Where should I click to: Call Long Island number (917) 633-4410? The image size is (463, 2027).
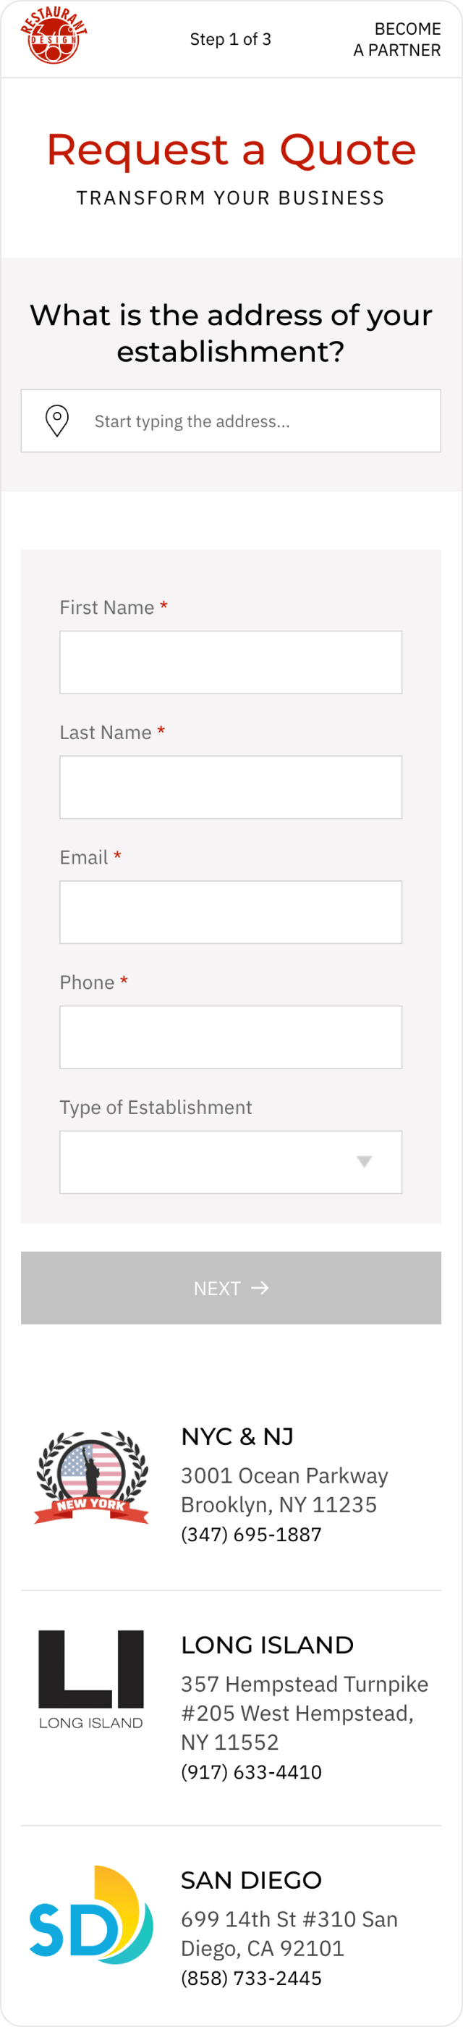coord(252,1772)
